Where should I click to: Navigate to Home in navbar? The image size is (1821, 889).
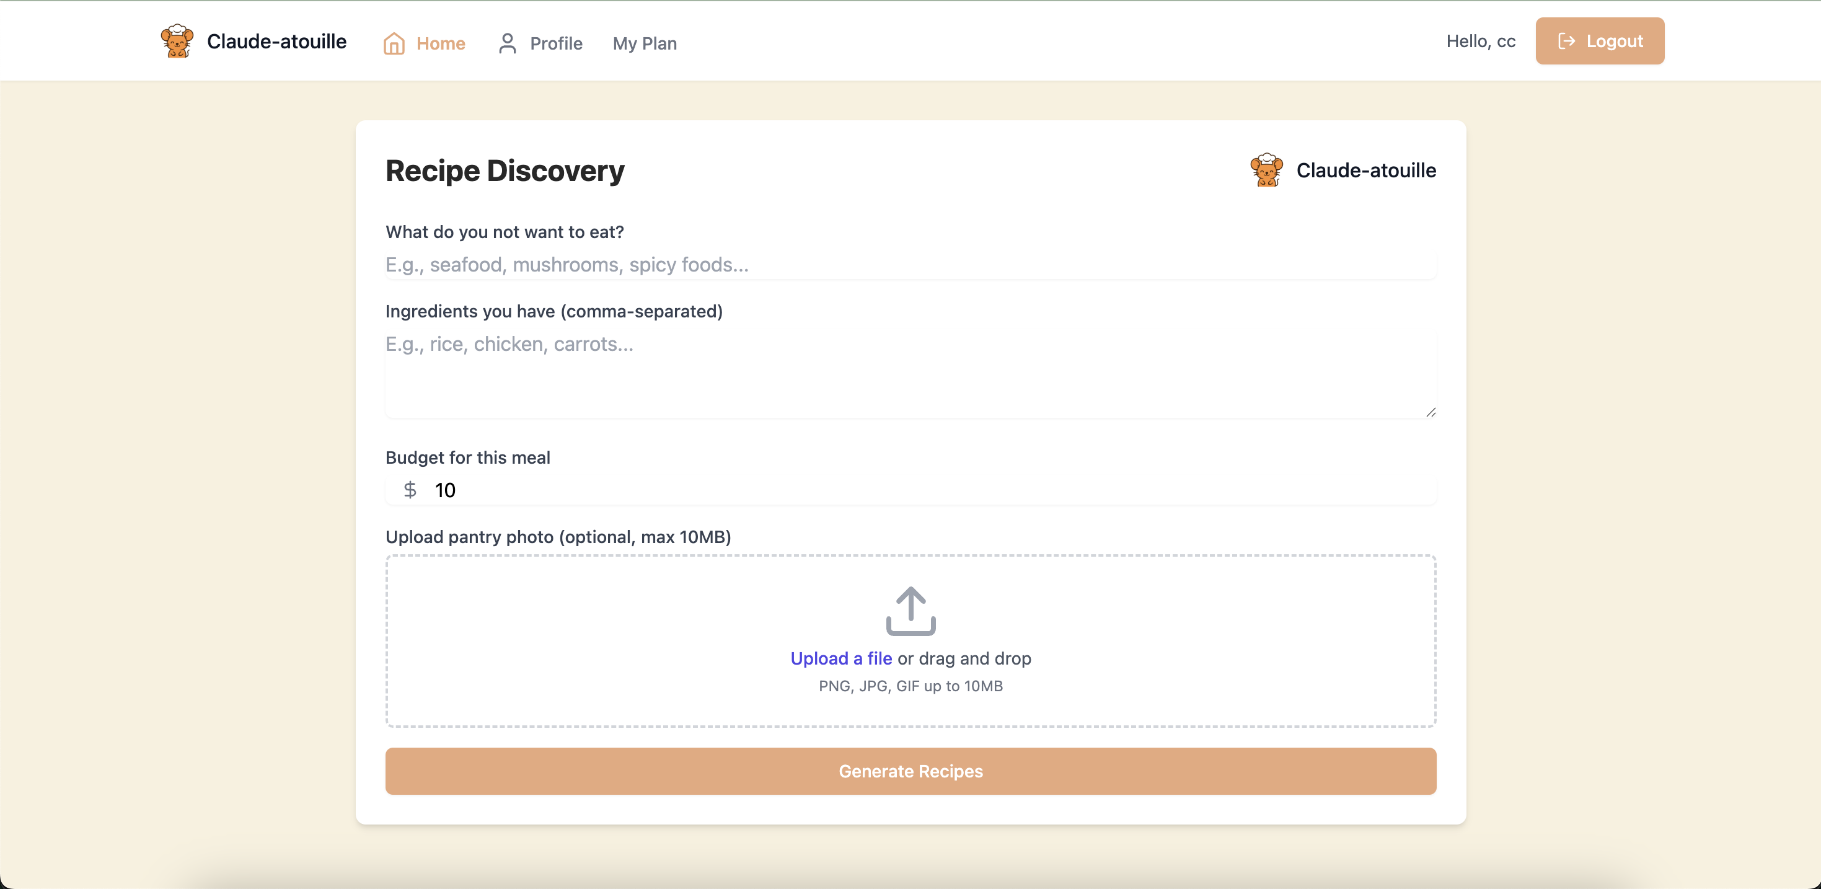point(439,43)
